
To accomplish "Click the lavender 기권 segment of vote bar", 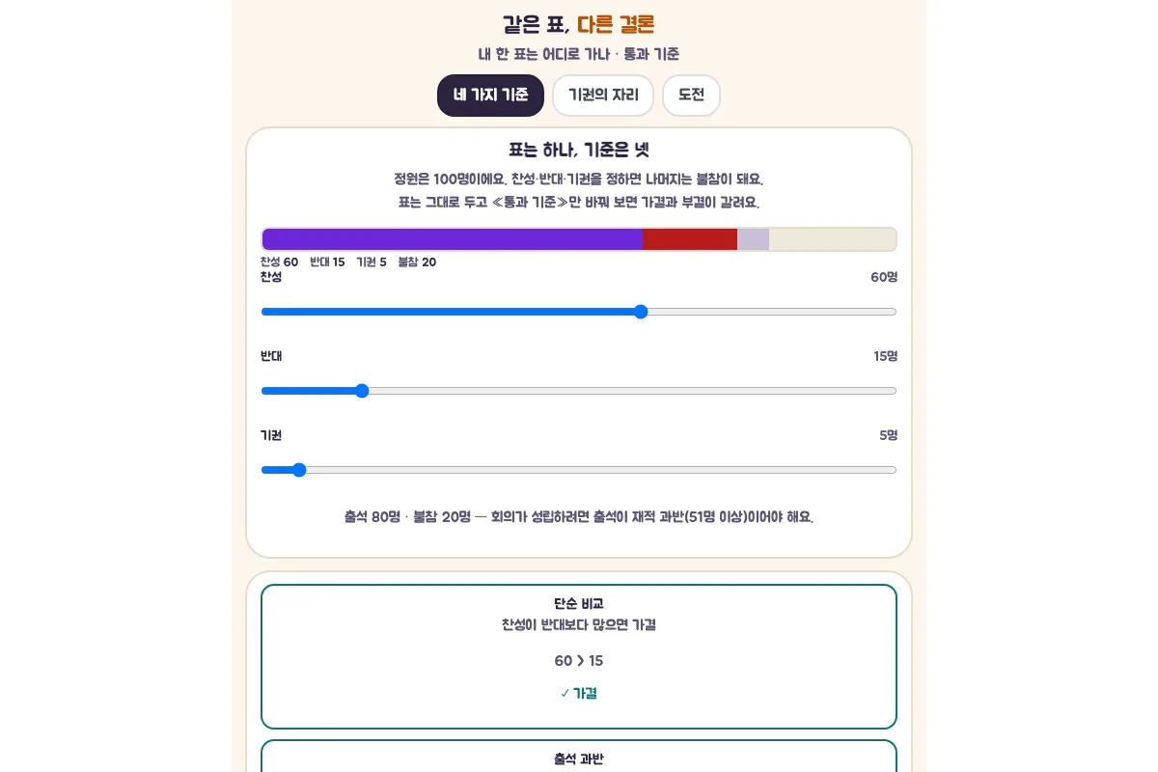I will [754, 239].
